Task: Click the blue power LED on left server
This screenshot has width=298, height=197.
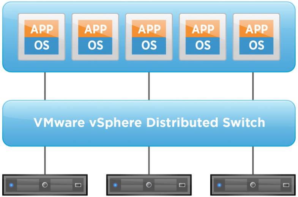Action: coord(11,185)
